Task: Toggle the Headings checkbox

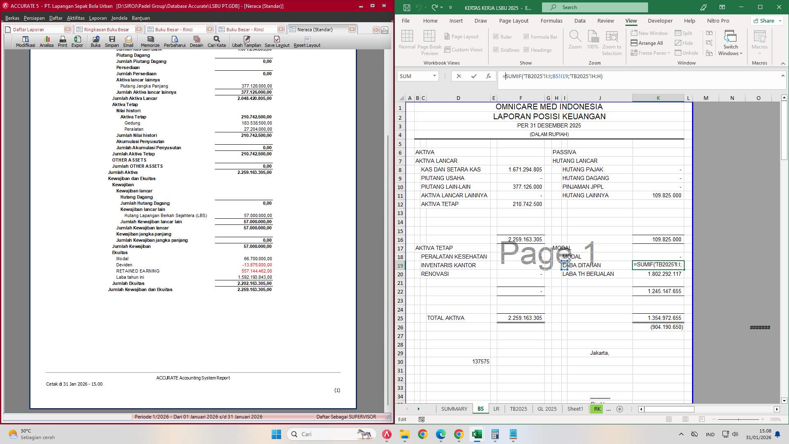Action: tap(526, 50)
